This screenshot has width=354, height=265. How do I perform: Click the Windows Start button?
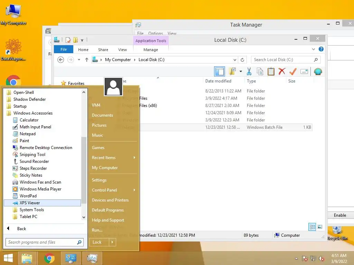pos(8,258)
